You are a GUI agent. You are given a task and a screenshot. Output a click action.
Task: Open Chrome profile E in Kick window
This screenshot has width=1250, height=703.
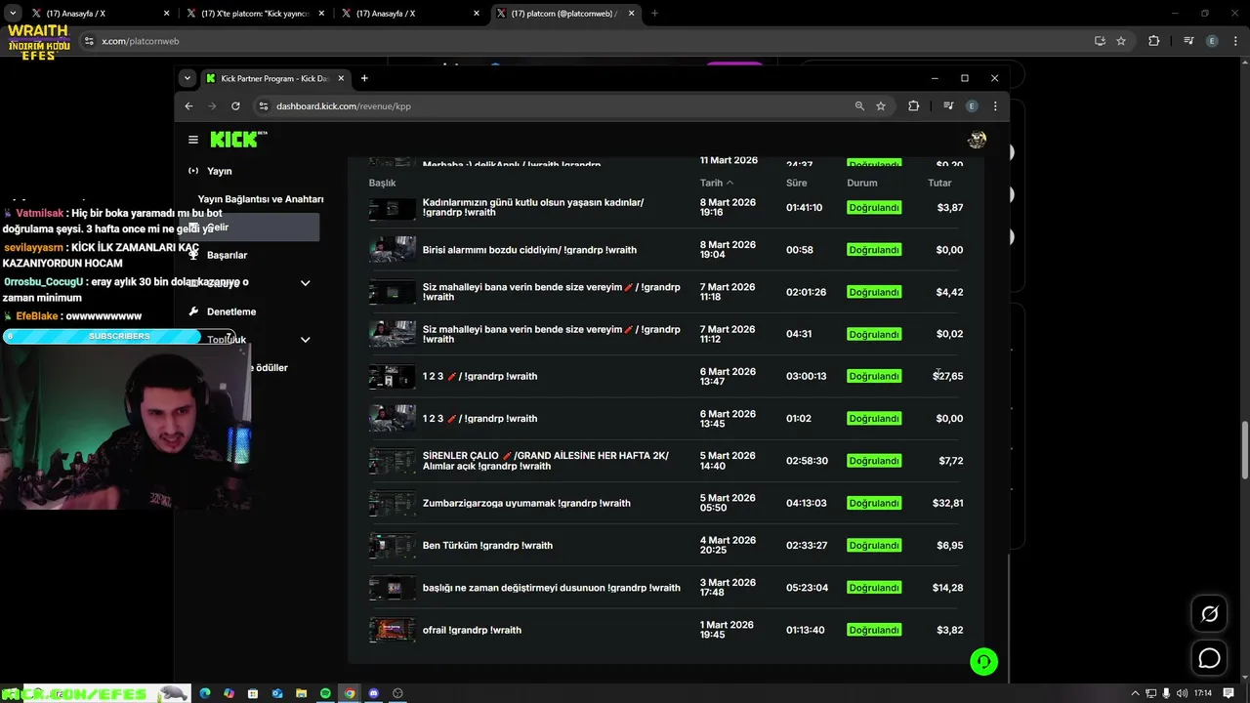(x=972, y=105)
